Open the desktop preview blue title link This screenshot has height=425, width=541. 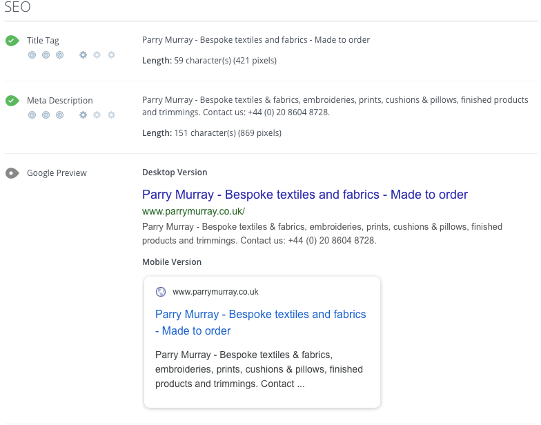305,195
